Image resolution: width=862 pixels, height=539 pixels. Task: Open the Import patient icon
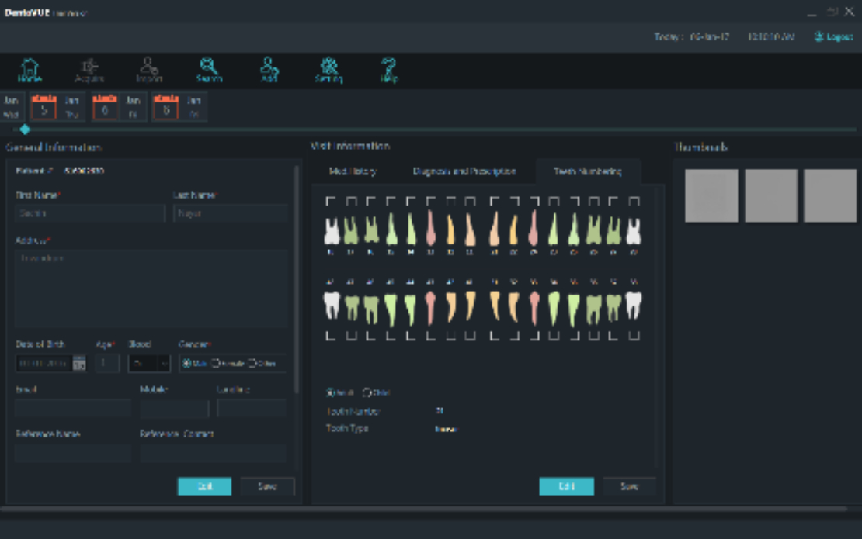149,71
